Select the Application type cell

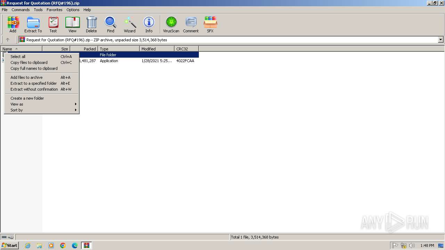pyautogui.click(x=109, y=61)
